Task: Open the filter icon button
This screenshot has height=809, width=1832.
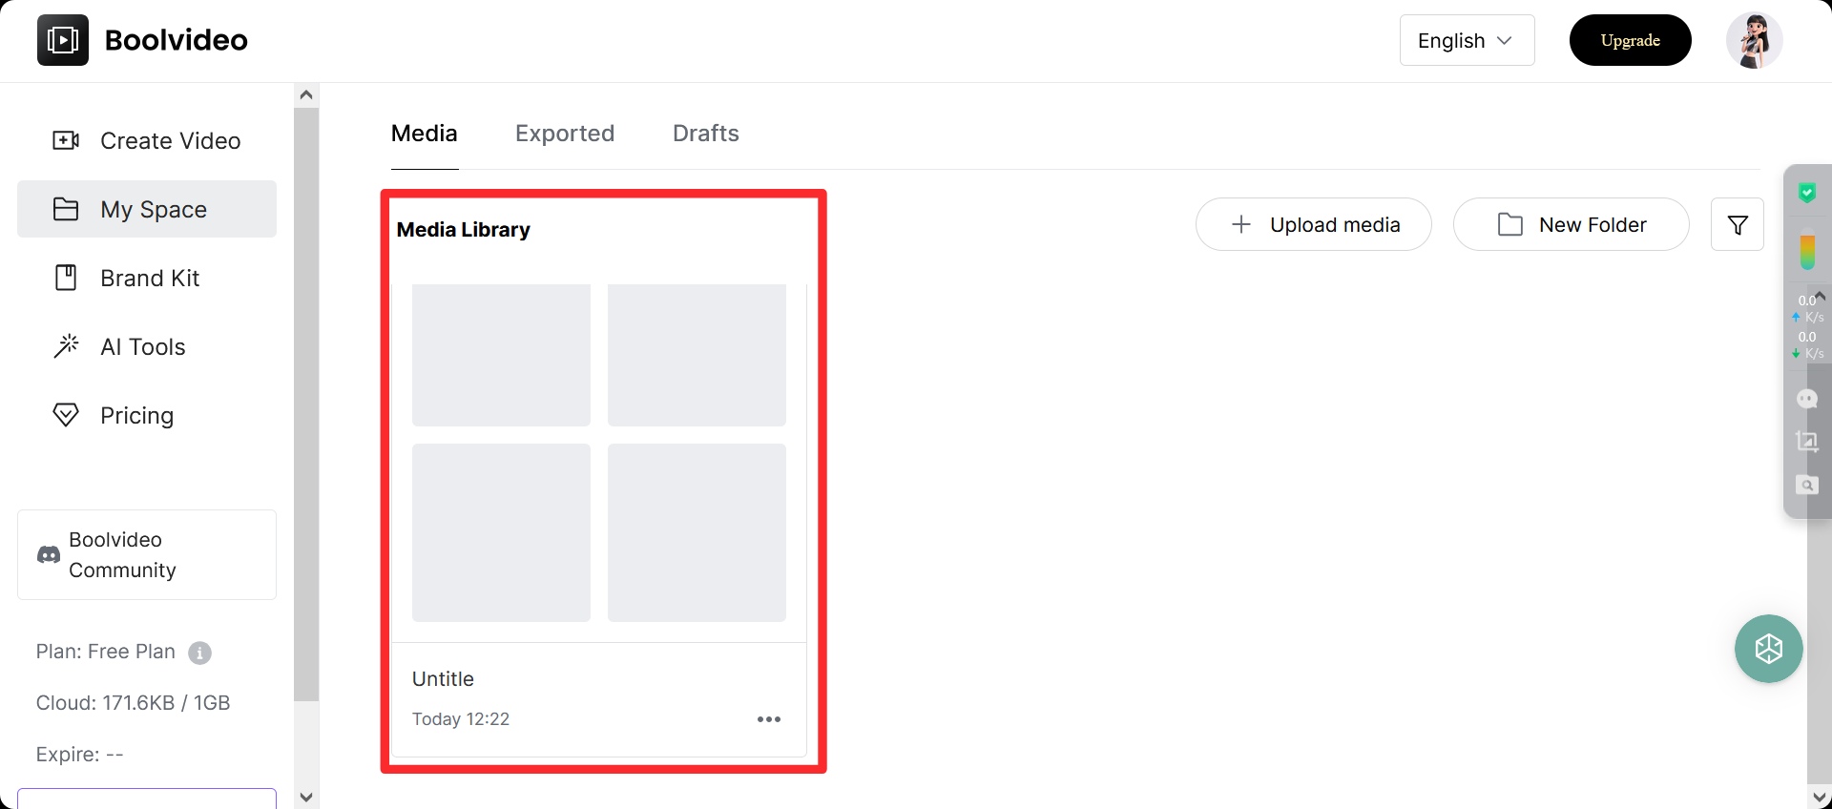Action: coord(1737,225)
